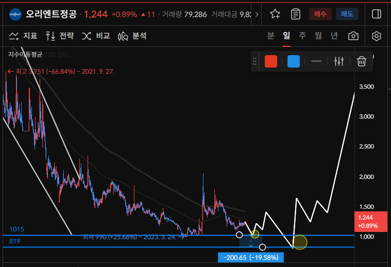Switch chart to 주 weekly interval
Screen dimensions: 391x267
[x=302, y=36]
